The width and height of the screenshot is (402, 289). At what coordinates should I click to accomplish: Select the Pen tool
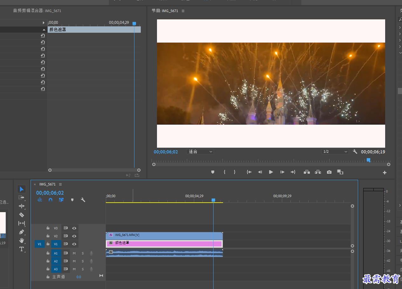22,232
